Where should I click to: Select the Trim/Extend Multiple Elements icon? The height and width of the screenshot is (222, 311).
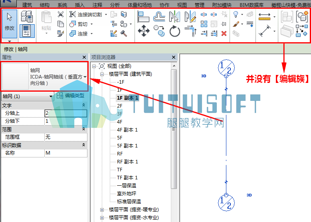coord(214,33)
